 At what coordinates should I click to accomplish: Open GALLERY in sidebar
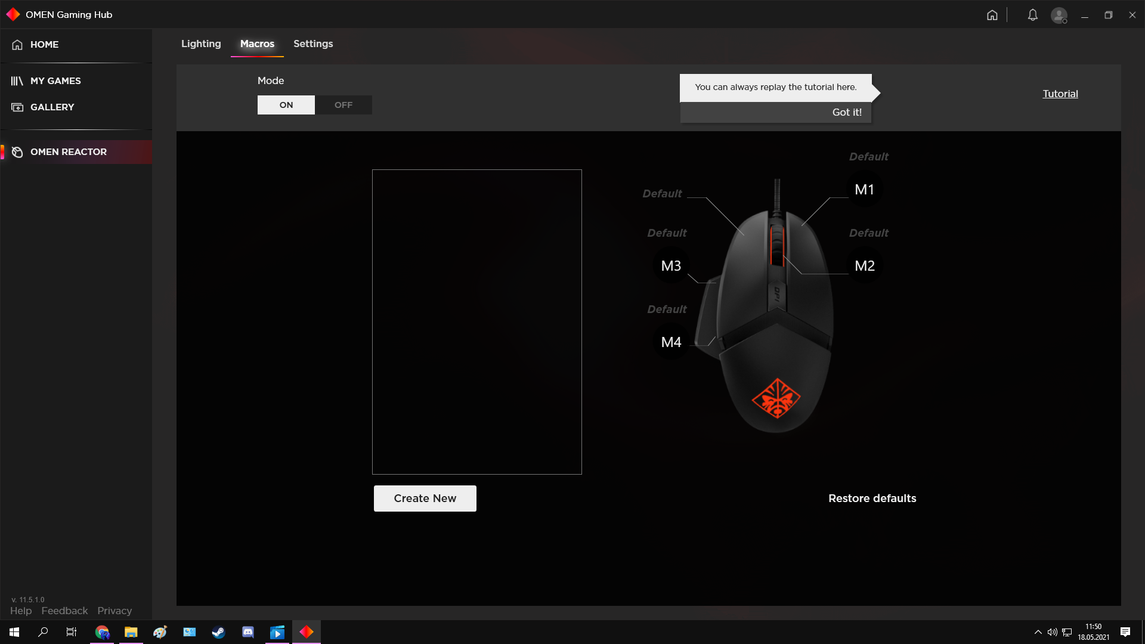click(52, 107)
